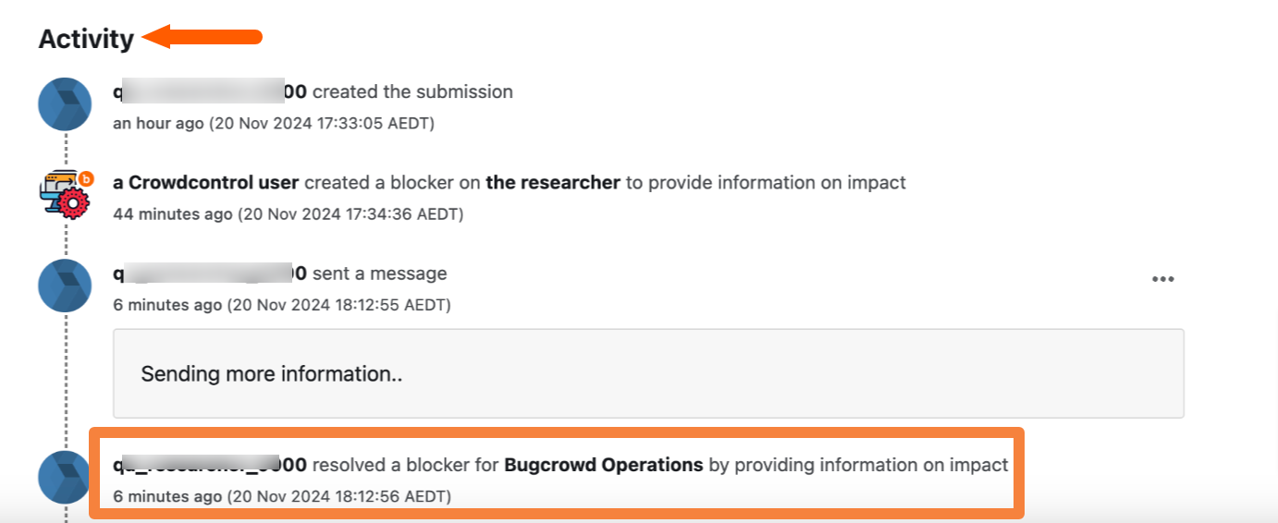Open the three-dot message options menu
The height and width of the screenshot is (523, 1278).
point(1162,279)
